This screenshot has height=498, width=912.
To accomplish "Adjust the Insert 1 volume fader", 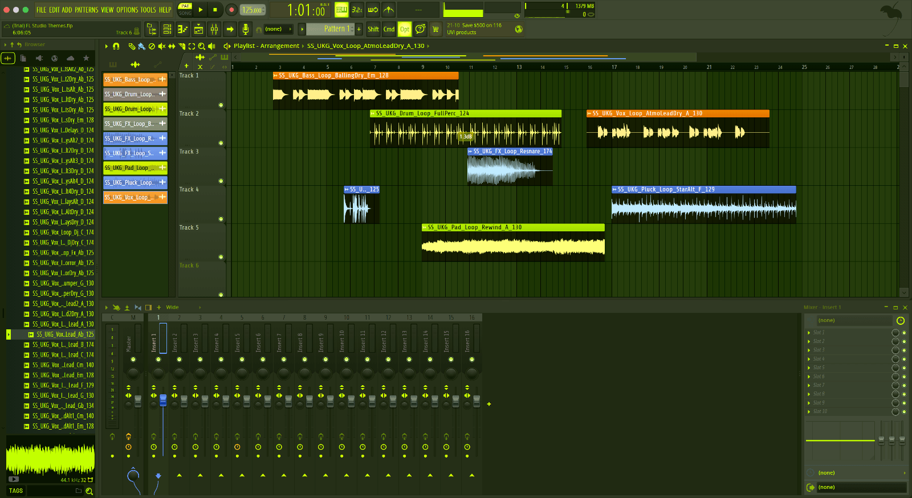I will 163,399.
